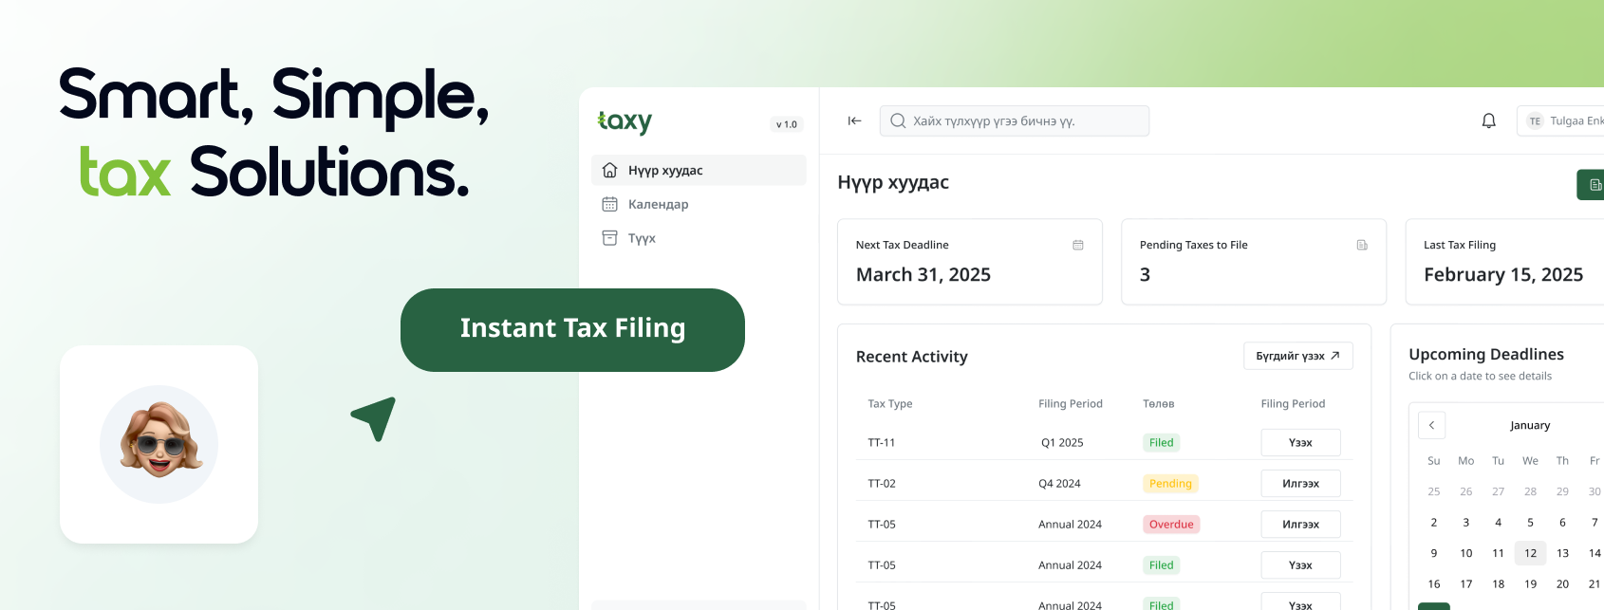Click the Overdue status badge

coord(1171,525)
